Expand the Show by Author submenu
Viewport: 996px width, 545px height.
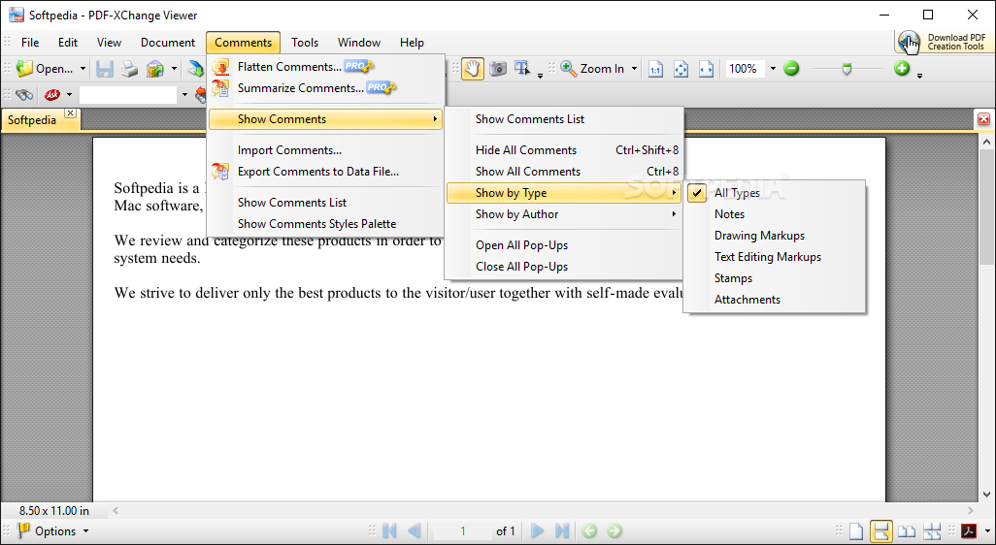pos(563,214)
